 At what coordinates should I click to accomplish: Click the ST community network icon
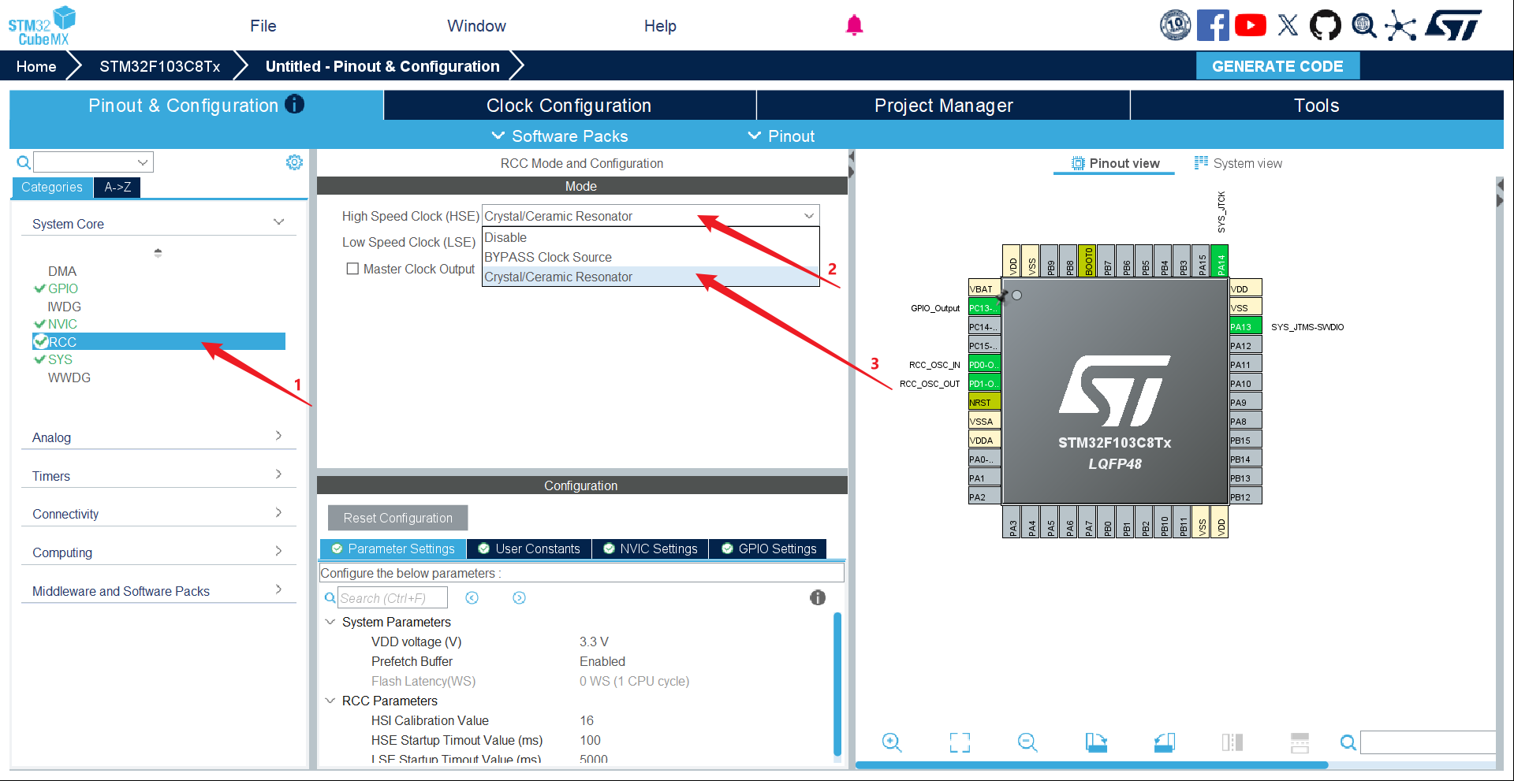1400,25
